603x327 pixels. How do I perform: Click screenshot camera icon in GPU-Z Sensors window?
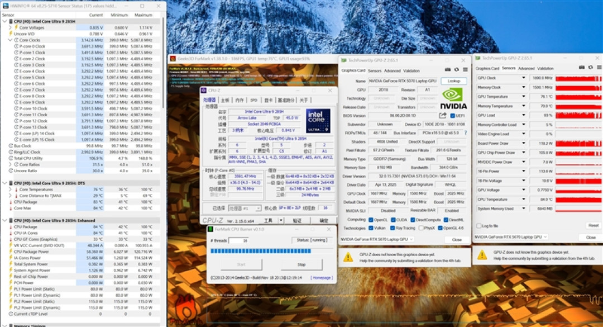click(x=582, y=68)
